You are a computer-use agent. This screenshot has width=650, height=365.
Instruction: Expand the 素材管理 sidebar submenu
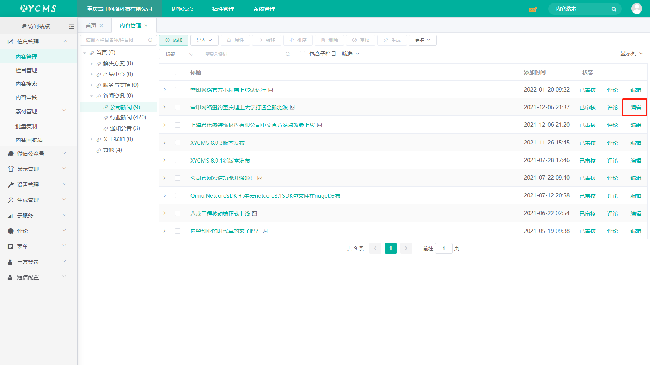click(64, 111)
